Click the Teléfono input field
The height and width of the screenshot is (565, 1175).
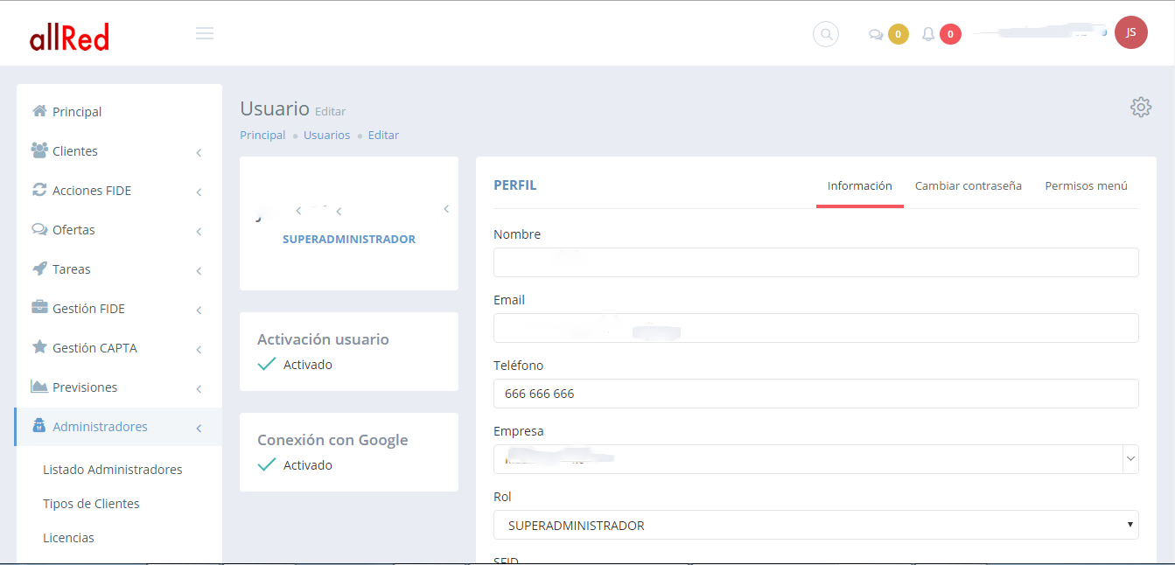click(815, 394)
